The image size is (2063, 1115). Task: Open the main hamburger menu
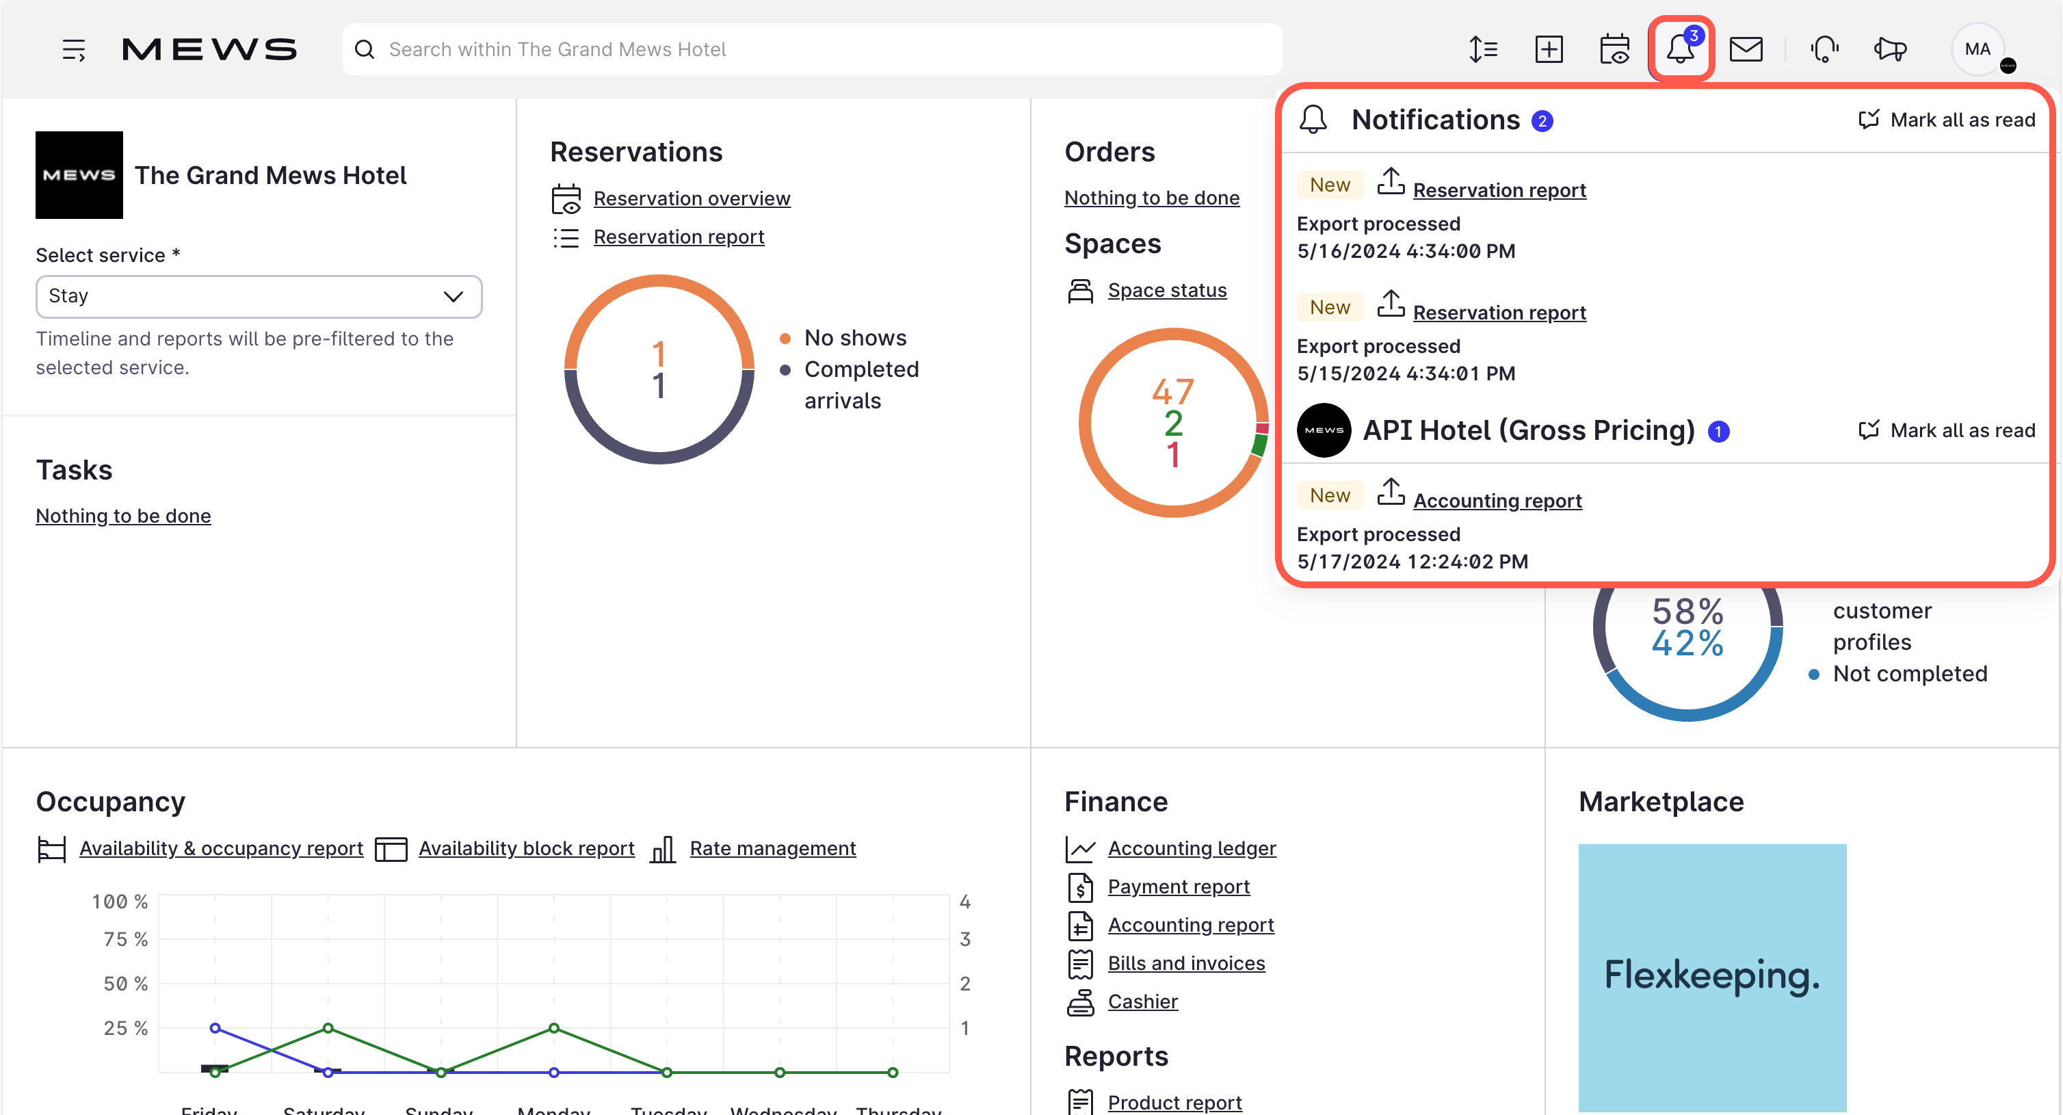point(74,50)
